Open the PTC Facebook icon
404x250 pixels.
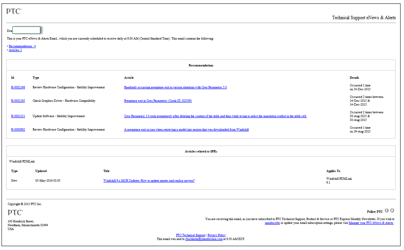tap(387, 210)
